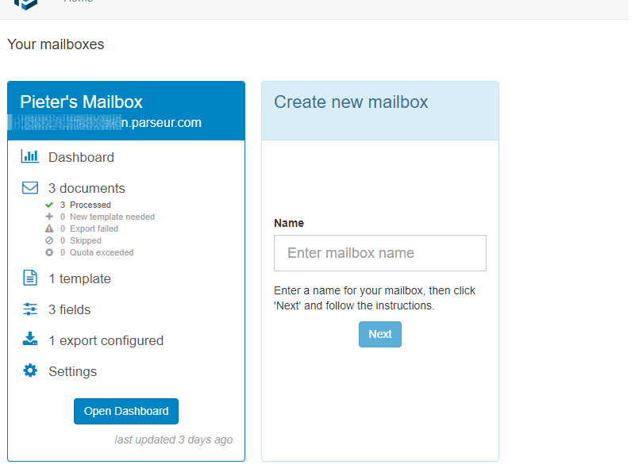Click the parseur.com mailbox email address
This screenshot has height=476, width=635.
point(105,123)
